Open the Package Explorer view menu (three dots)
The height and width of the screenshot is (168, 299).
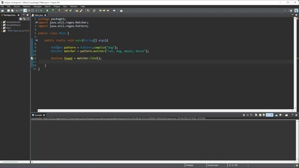coord(28,19)
